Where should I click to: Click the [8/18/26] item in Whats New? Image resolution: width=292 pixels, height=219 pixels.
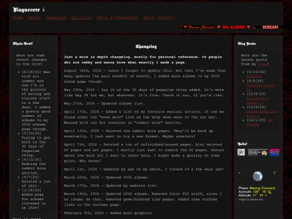(36, 101)
